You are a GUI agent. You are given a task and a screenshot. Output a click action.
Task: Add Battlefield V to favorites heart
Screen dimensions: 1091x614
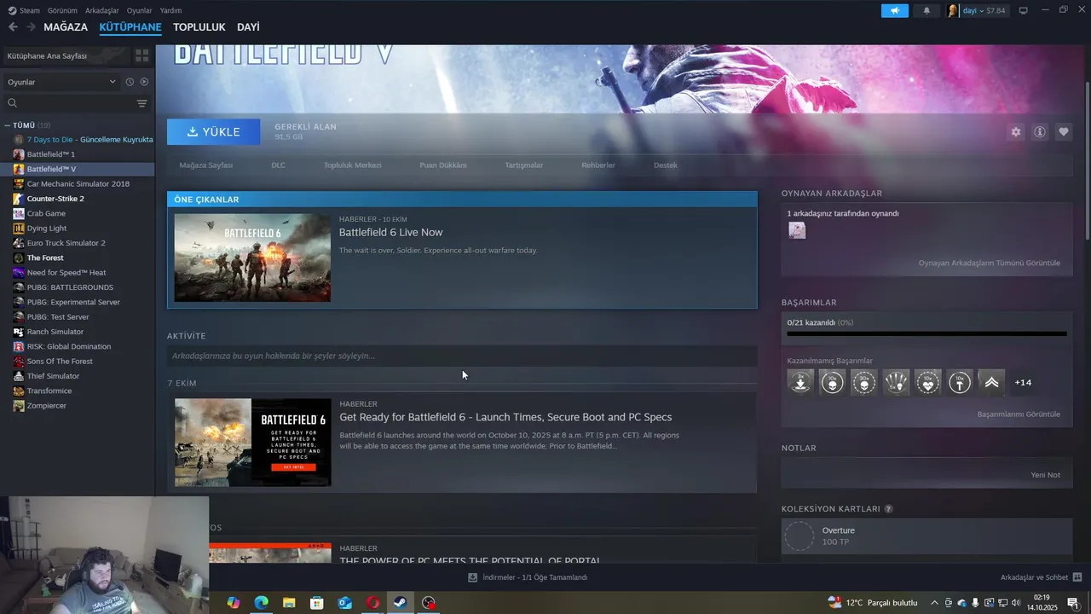point(1063,132)
